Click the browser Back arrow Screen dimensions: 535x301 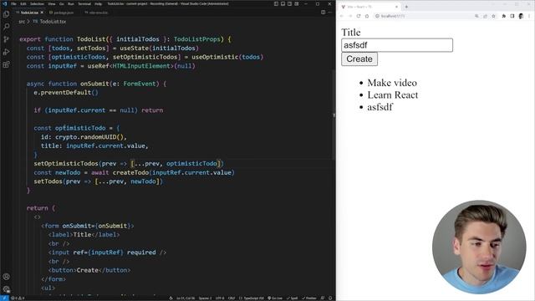click(x=342, y=16)
